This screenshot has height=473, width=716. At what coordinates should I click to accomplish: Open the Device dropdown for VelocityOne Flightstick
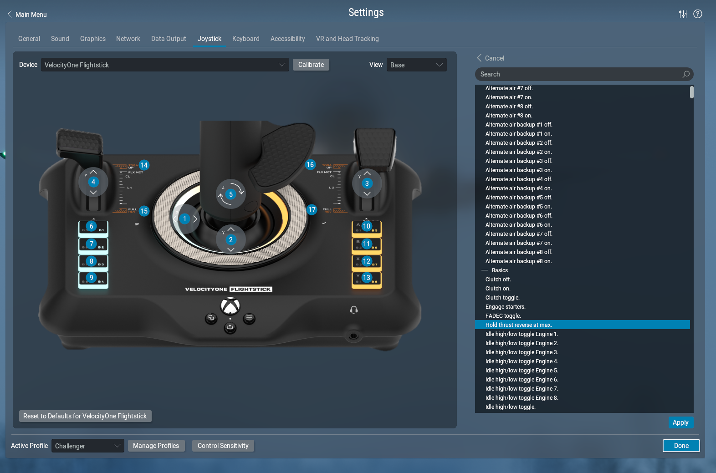coord(165,65)
